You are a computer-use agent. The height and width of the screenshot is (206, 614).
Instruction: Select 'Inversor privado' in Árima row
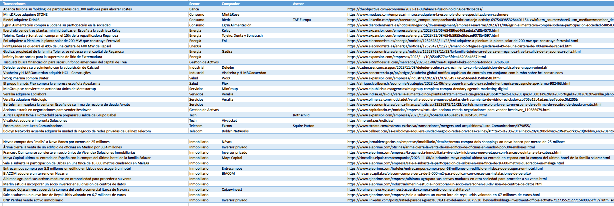coord(234,147)
